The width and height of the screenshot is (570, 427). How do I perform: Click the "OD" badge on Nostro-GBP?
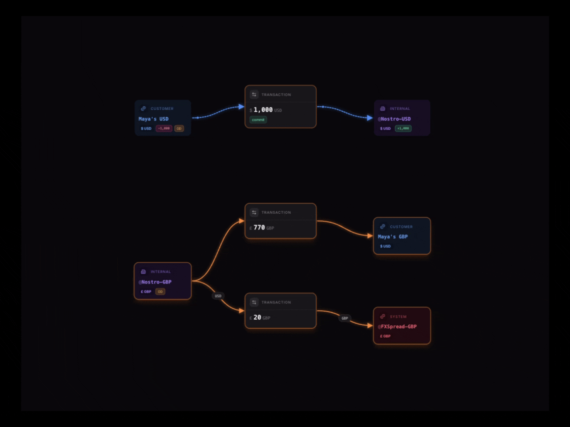pyautogui.click(x=160, y=292)
